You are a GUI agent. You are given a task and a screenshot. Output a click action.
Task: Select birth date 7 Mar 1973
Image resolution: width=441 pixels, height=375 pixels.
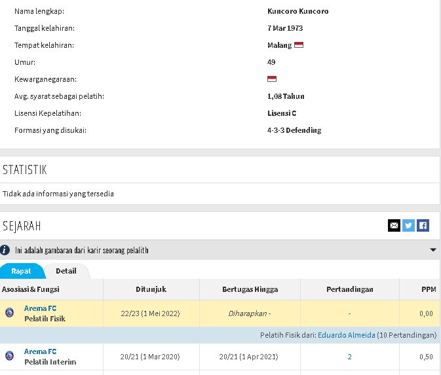pyautogui.click(x=285, y=28)
